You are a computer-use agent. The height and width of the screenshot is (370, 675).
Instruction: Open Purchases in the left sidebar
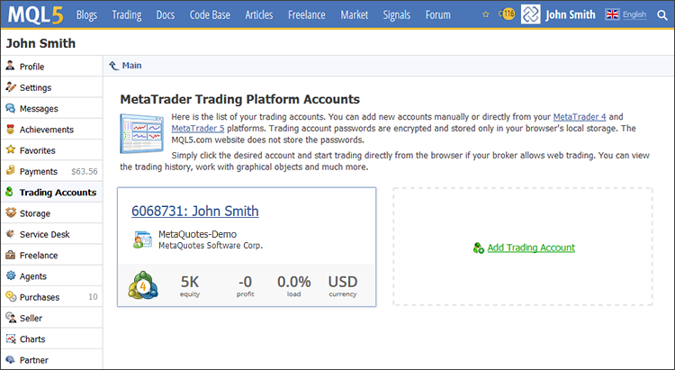pos(40,297)
